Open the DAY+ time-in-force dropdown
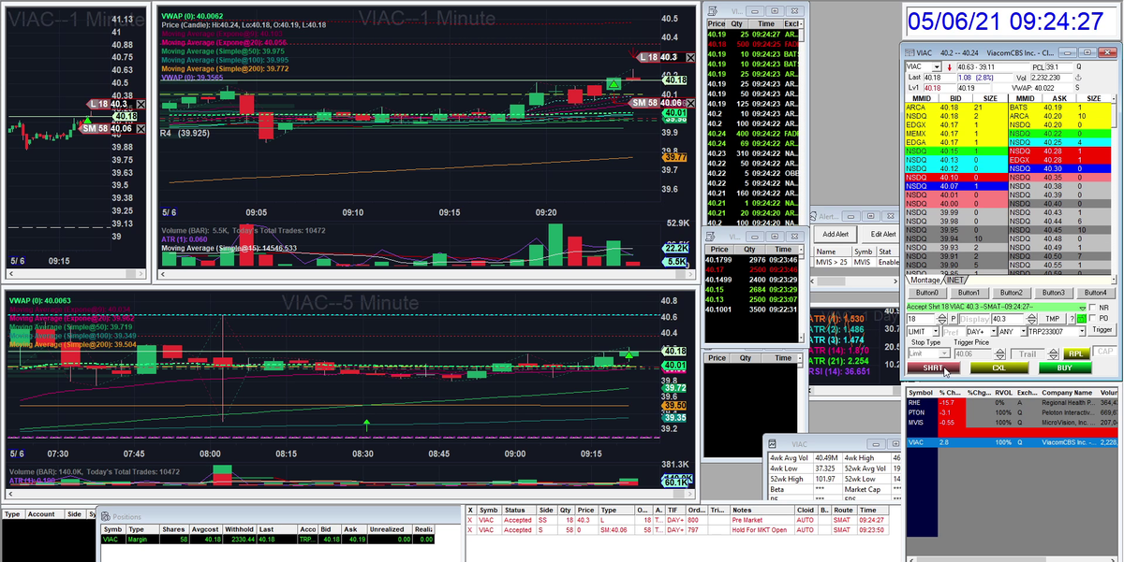The width and height of the screenshot is (1124, 562). coord(982,331)
